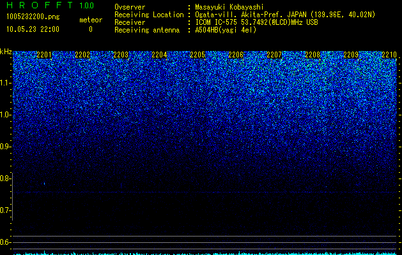Click the 2207 time marker
The width and height of the screenshot is (402, 255).
(x=274, y=55)
